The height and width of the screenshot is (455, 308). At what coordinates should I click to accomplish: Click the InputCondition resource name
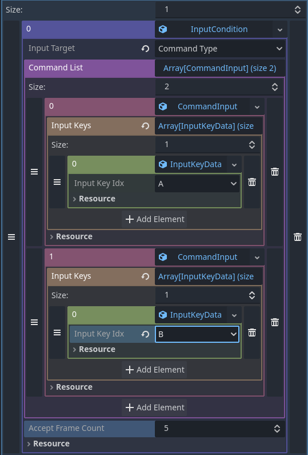pyautogui.click(x=219, y=29)
